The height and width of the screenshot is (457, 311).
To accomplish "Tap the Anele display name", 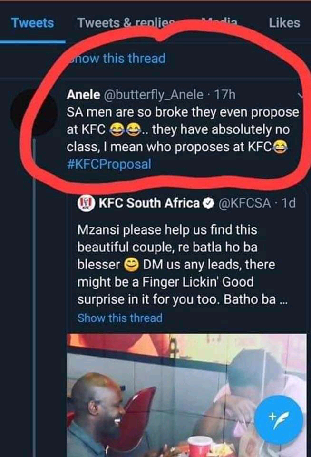I will (x=82, y=95).
